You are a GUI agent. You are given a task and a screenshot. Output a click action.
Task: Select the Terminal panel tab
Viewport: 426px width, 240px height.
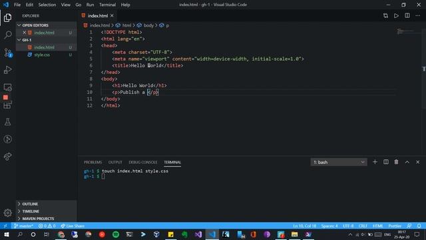pos(172,162)
